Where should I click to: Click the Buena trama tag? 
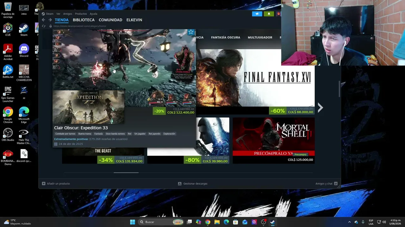[x=85, y=134]
